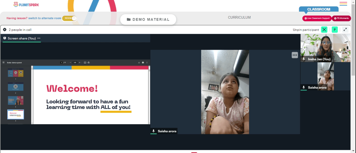356x153 pixels.
Task: Zoom out with PDF minus button
Action: 70,62
